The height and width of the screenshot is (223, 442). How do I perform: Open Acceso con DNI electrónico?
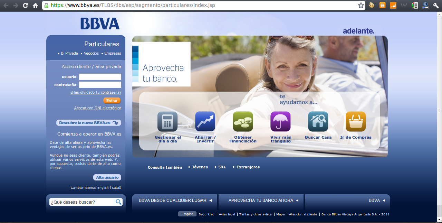pyautogui.click(x=98, y=108)
